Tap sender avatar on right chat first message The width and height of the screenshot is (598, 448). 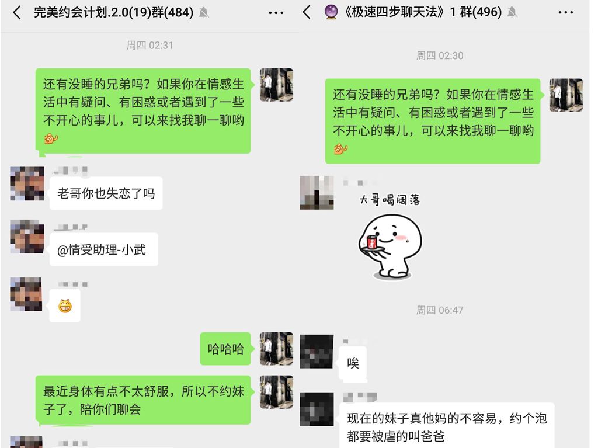(566, 95)
